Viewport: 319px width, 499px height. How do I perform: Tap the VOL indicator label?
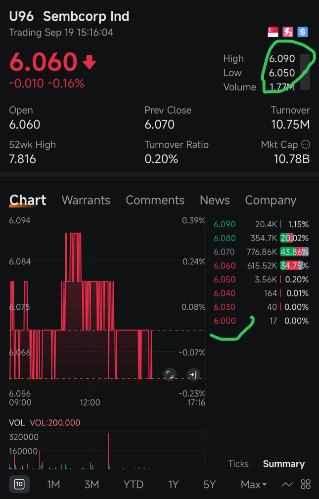click(18, 422)
